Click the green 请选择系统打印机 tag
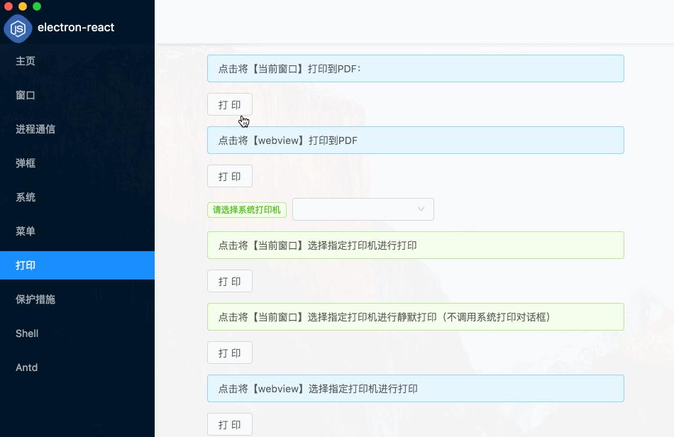The height and width of the screenshot is (437, 674). coord(247,210)
